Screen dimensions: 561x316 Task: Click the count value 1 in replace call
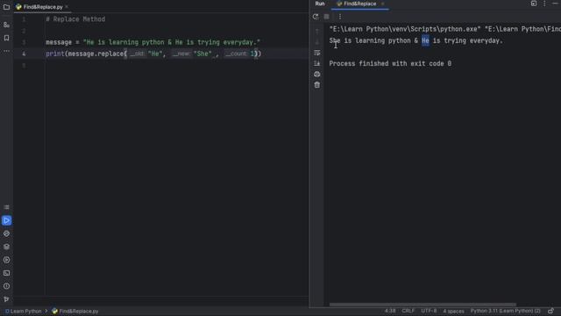[x=252, y=54]
